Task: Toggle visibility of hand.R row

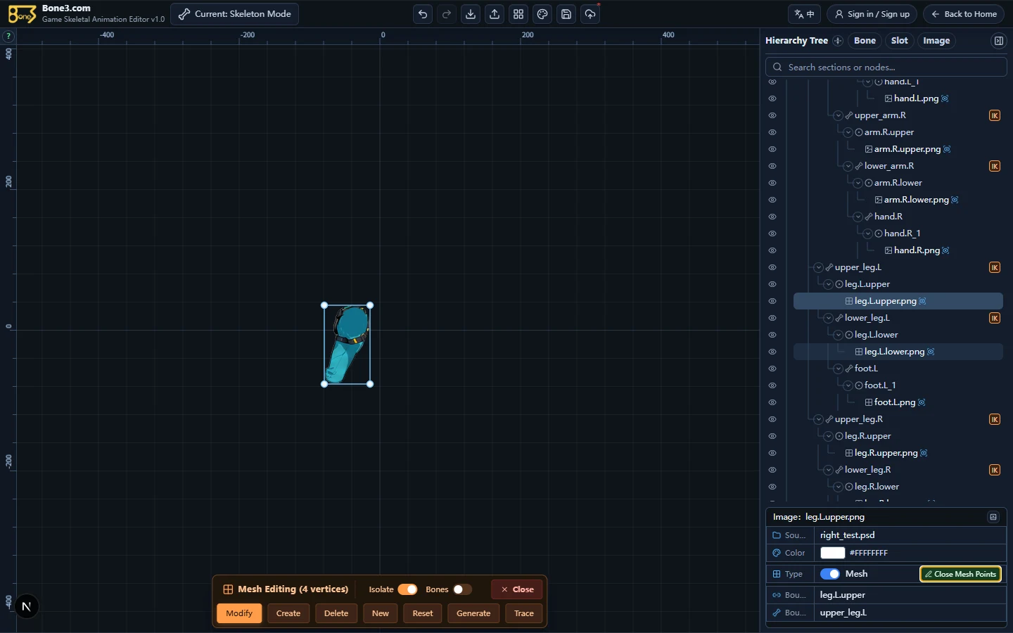Action: (x=772, y=217)
